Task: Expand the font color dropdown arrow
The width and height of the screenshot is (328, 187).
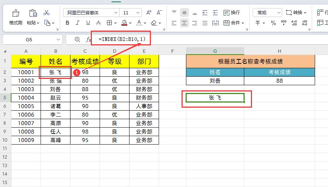Action: (145, 23)
